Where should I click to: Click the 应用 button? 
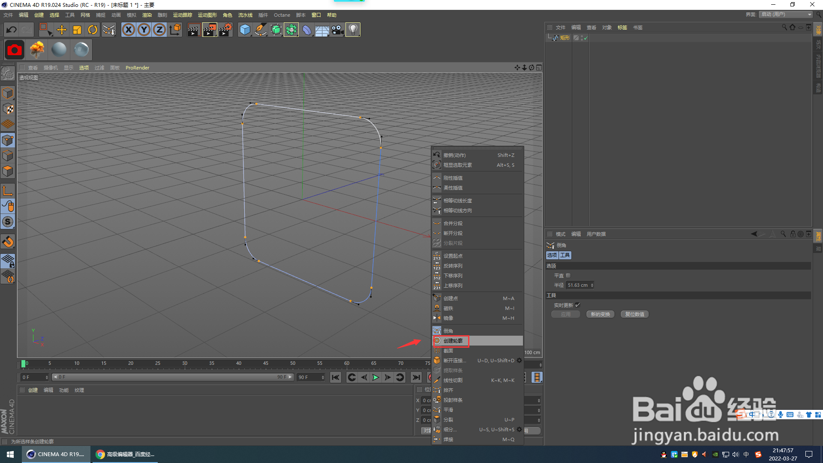click(566, 314)
